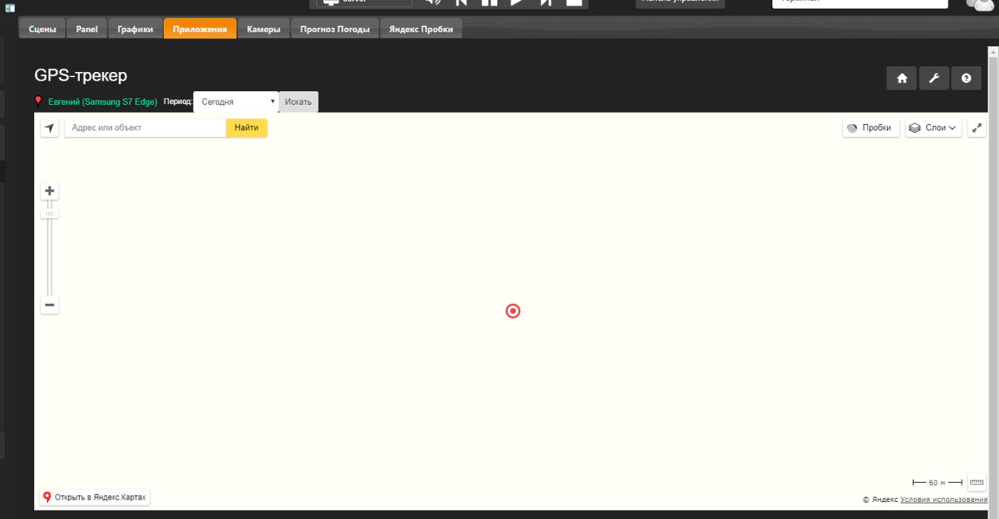Switch to the Panel tab
This screenshot has height=519, width=999.
tap(87, 29)
